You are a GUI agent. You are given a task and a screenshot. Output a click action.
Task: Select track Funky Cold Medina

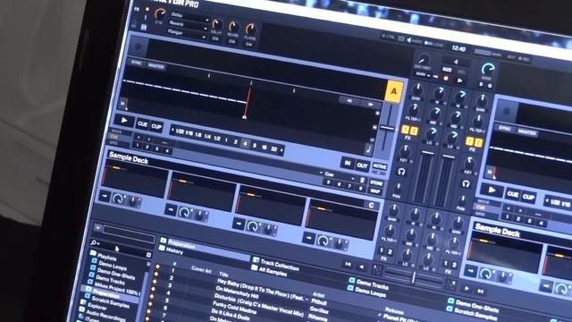pos(235,309)
